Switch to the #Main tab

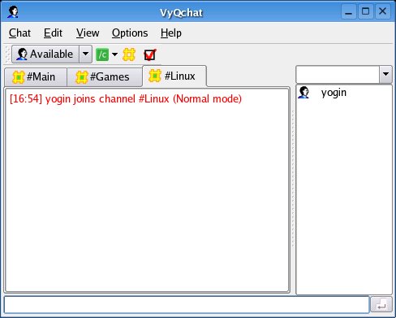[x=36, y=77]
